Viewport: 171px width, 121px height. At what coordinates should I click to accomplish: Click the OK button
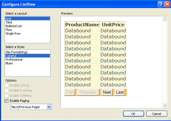pos(133,114)
